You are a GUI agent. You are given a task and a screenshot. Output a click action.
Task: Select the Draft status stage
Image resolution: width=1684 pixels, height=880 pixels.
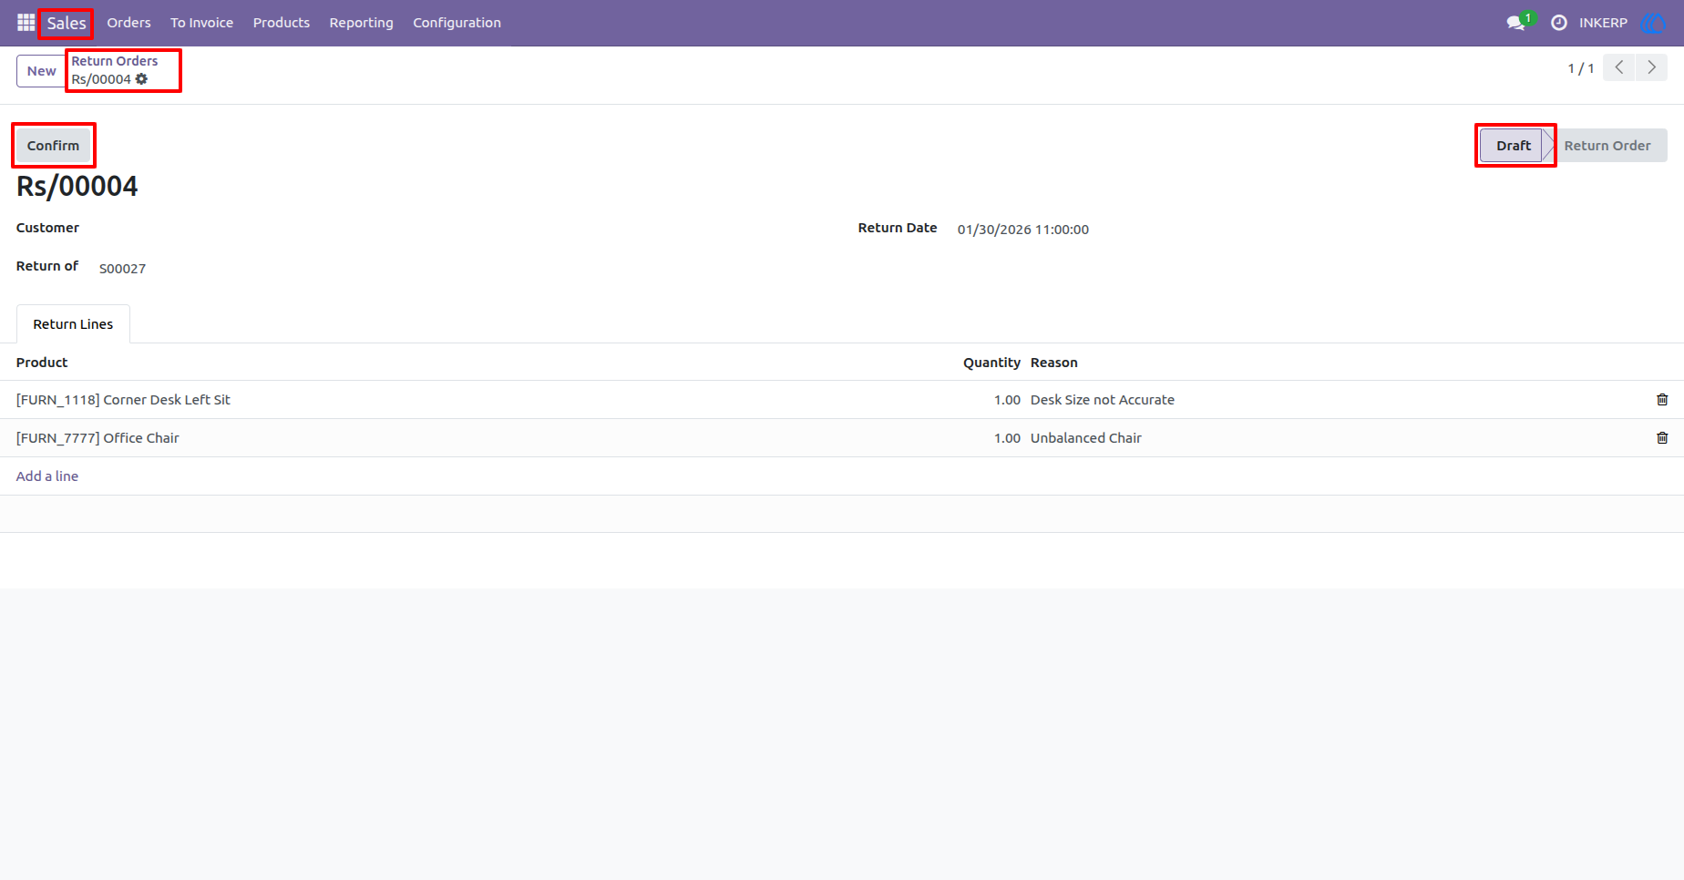[x=1513, y=146]
